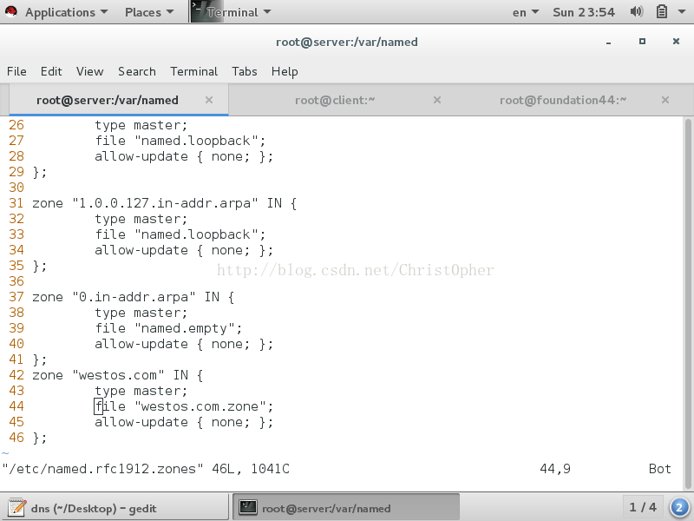The image size is (694, 521).
Task: Click the text zone "1.0.0.127.in-addr.arpa" IN {
Action: point(165,203)
